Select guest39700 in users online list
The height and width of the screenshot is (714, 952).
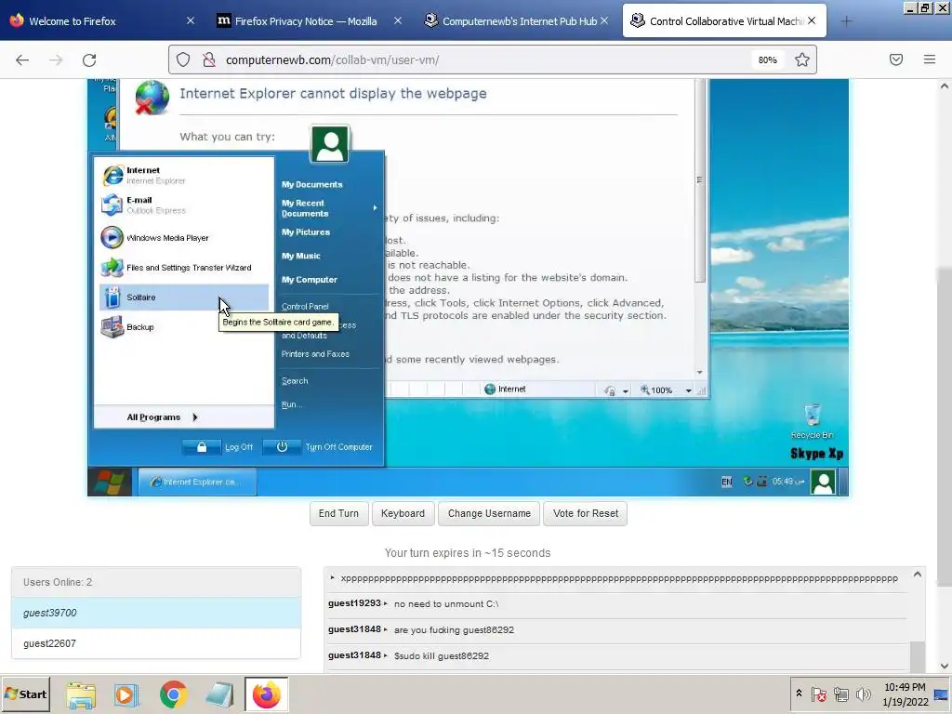coord(156,613)
